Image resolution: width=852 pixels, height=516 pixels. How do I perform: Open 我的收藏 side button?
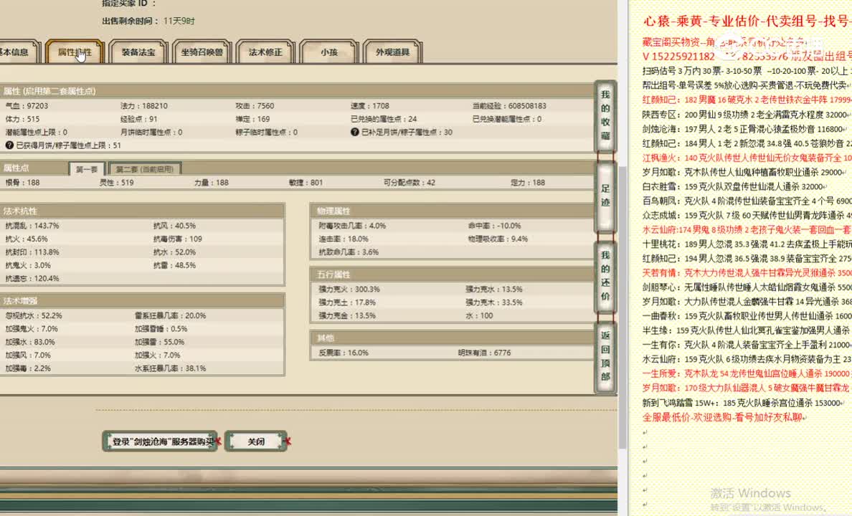605,115
